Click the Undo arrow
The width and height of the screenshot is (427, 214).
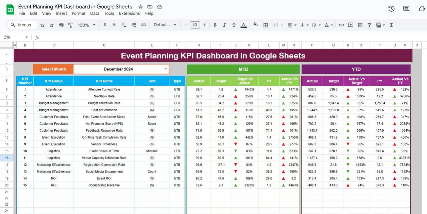tap(42, 25)
